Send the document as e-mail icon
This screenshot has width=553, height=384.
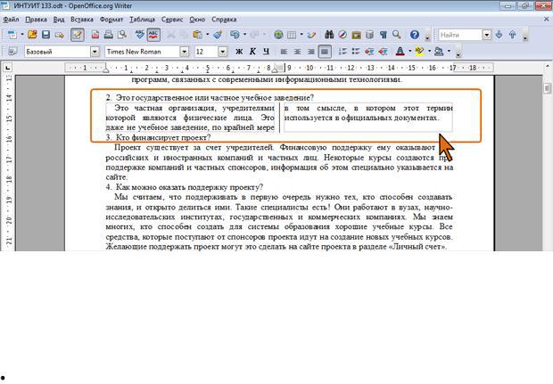(59, 35)
